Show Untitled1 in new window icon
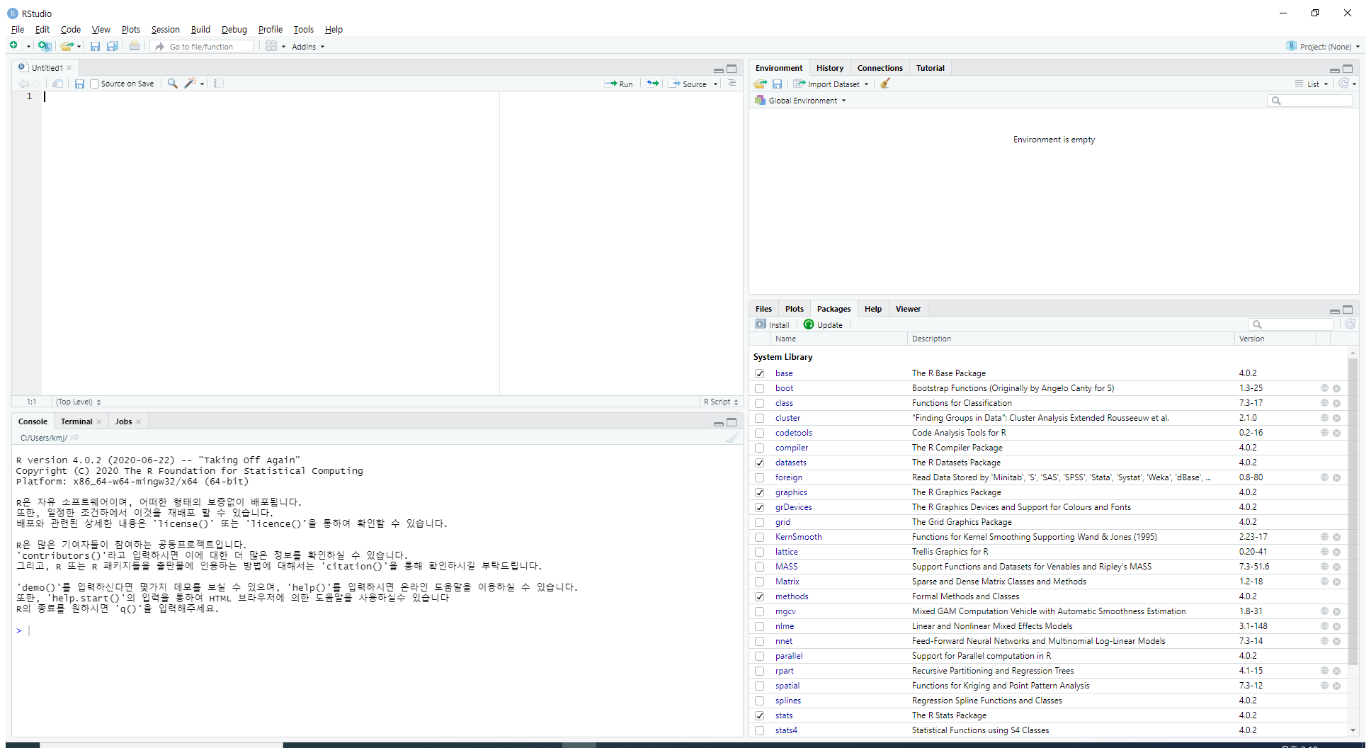 (x=58, y=84)
